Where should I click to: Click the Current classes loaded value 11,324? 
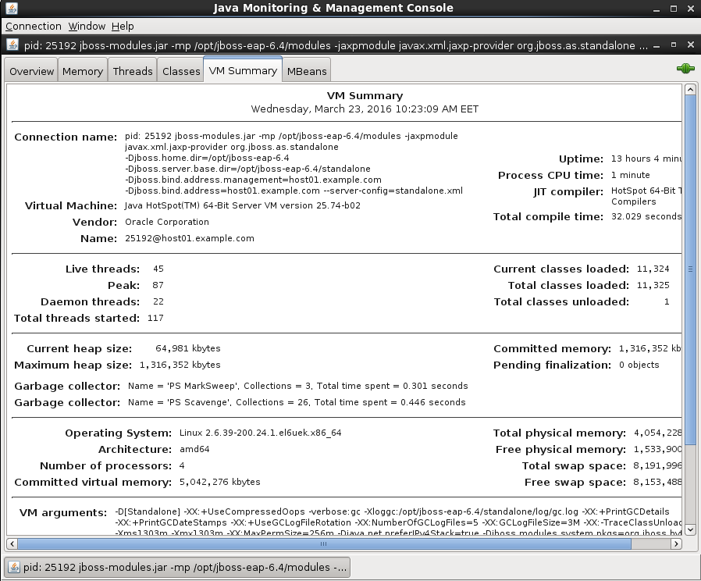[x=653, y=269]
